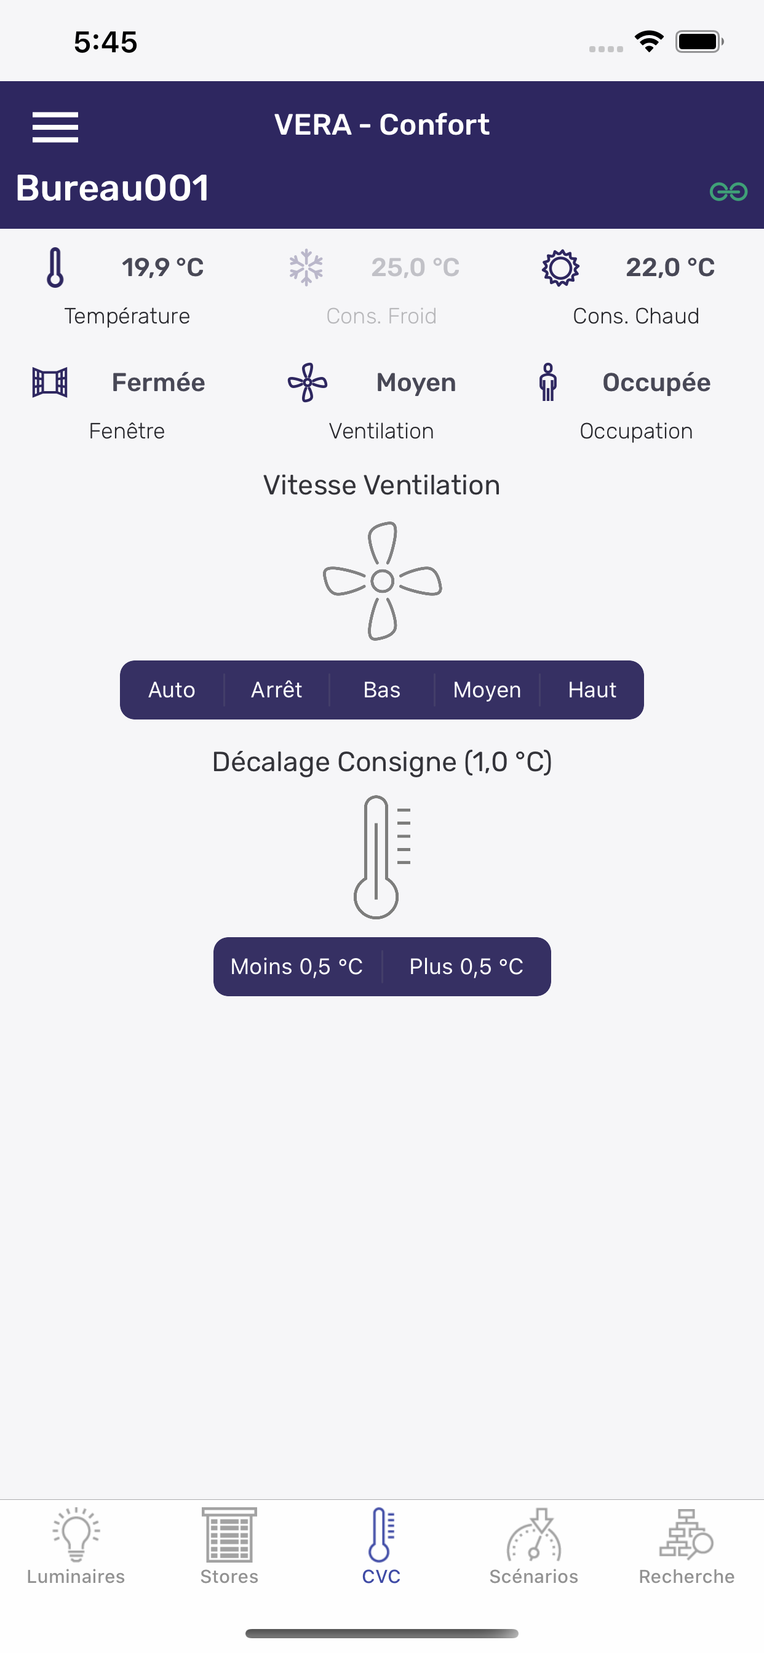Viewport: 764px width, 1653px height.
Task: Tap the person Occupation icon
Action: click(547, 383)
